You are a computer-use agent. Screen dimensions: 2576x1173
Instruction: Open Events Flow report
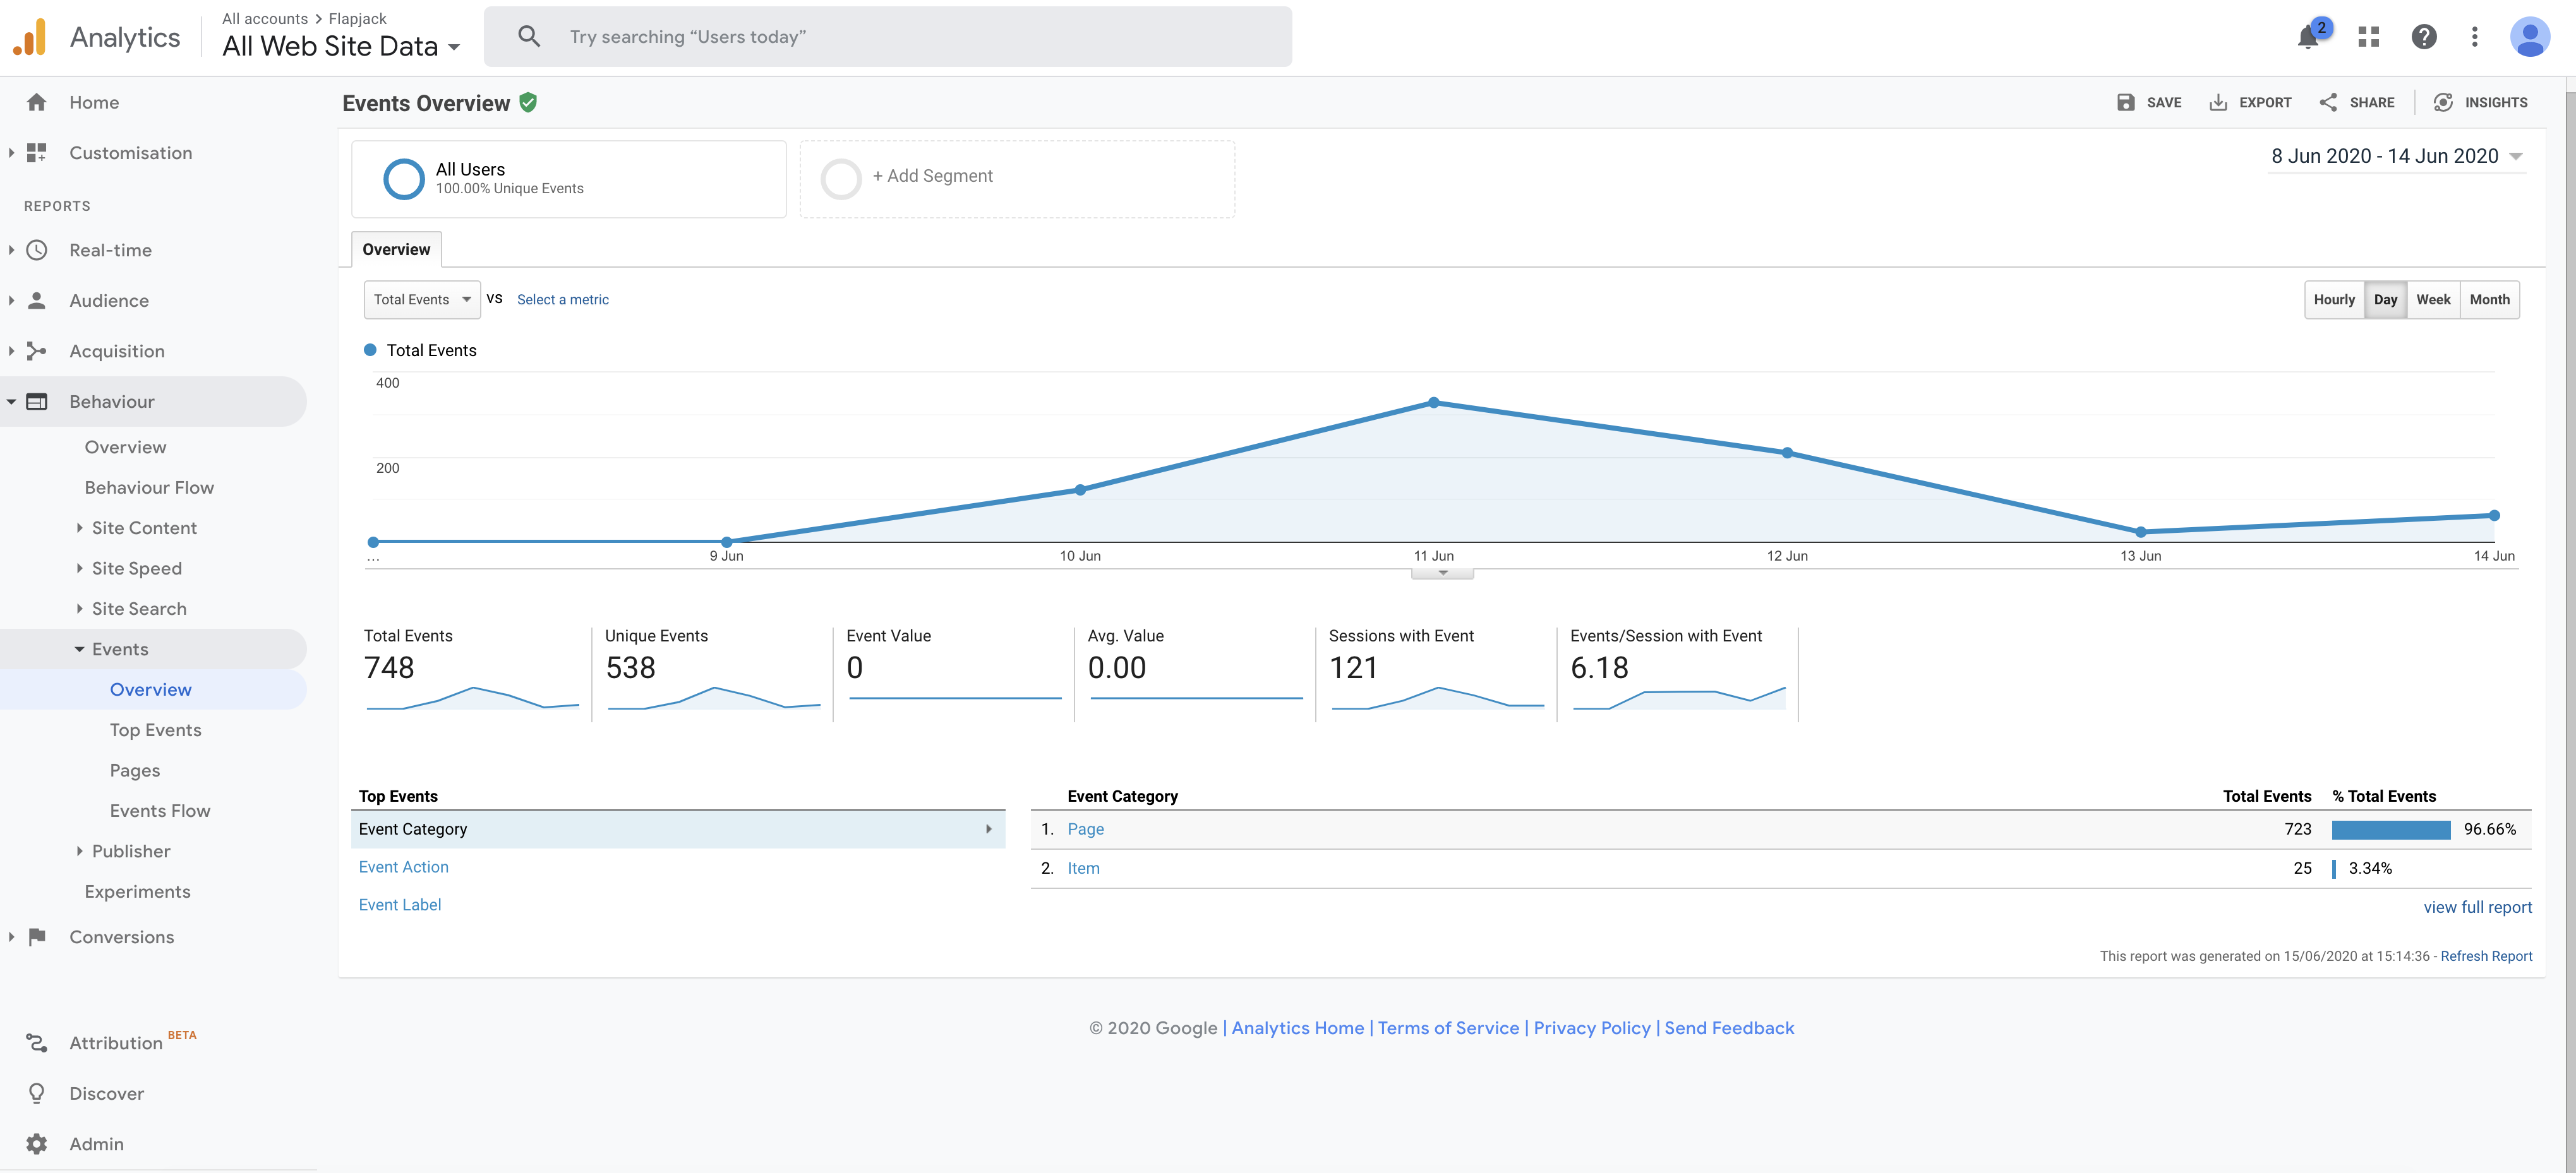pos(160,811)
